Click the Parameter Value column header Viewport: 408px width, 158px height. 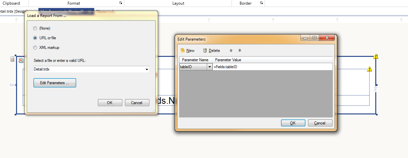[x=273, y=60]
